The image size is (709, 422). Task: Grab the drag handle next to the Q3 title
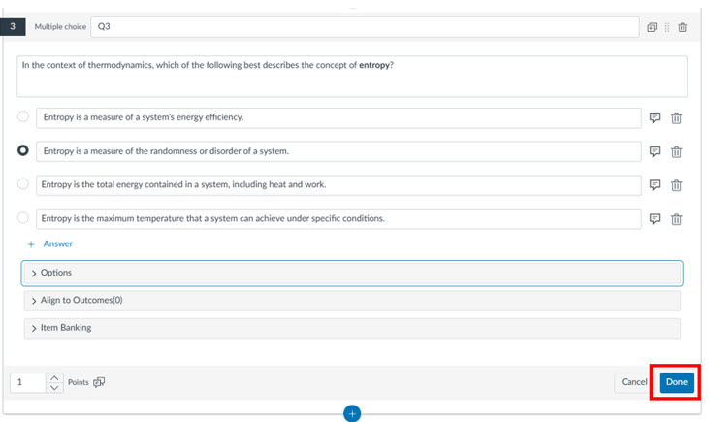click(667, 27)
